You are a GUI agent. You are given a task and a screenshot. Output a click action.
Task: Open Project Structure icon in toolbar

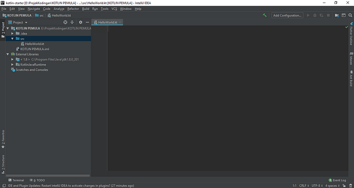[x=337, y=15]
